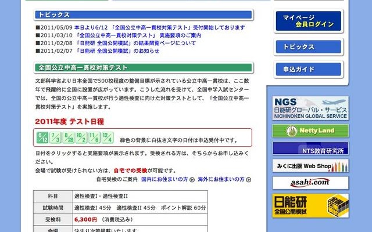Open the 申込ガイド sidebar button
Screen dimensions: 372x232
click(x=309, y=70)
